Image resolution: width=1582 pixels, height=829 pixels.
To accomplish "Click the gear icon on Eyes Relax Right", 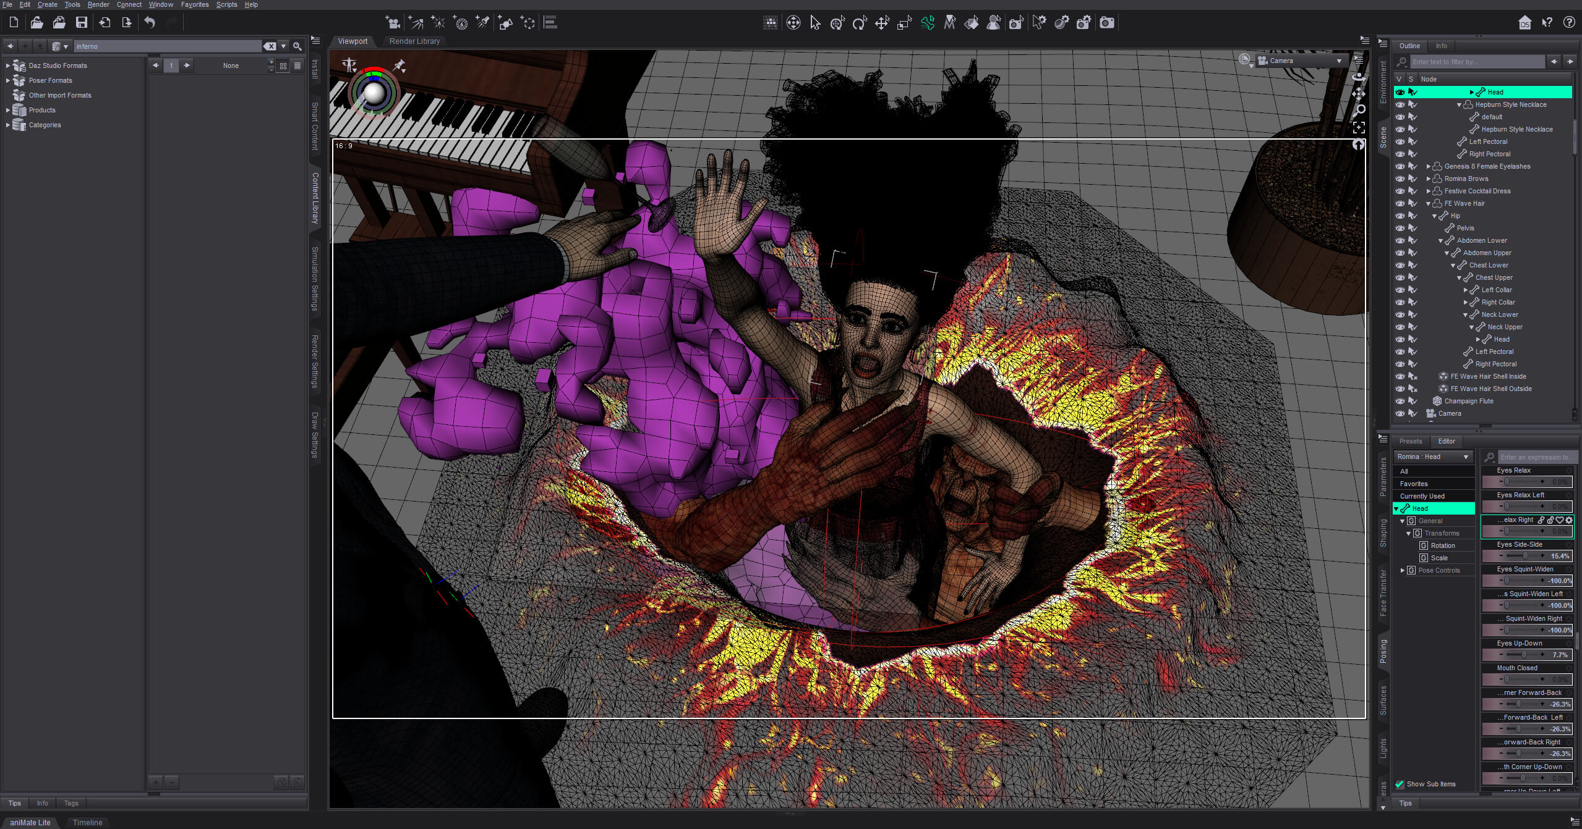I will pyautogui.click(x=1568, y=520).
